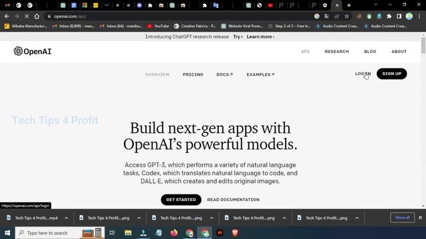The image size is (426, 239).
Task: Click Learn more in the banner
Action: coord(260,37)
